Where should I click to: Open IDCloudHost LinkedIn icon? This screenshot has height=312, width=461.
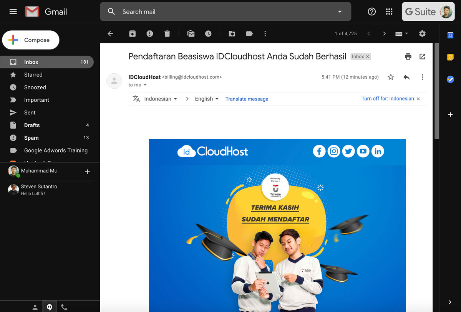coord(378,151)
